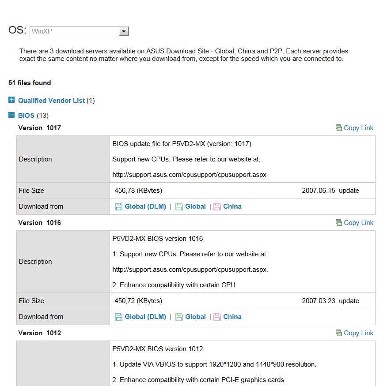Download Version 1016 from Global (DLM) link

point(145,317)
